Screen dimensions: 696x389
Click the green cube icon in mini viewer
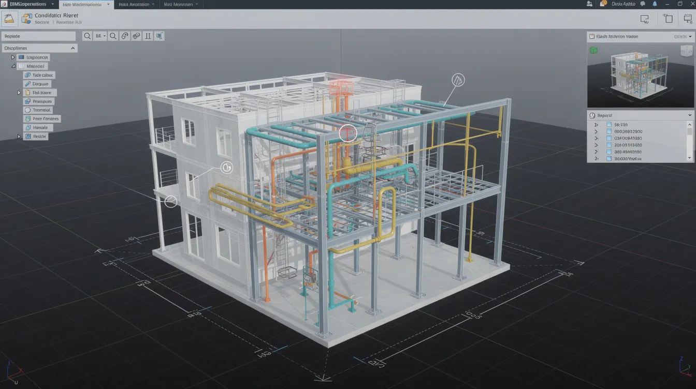point(594,50)
